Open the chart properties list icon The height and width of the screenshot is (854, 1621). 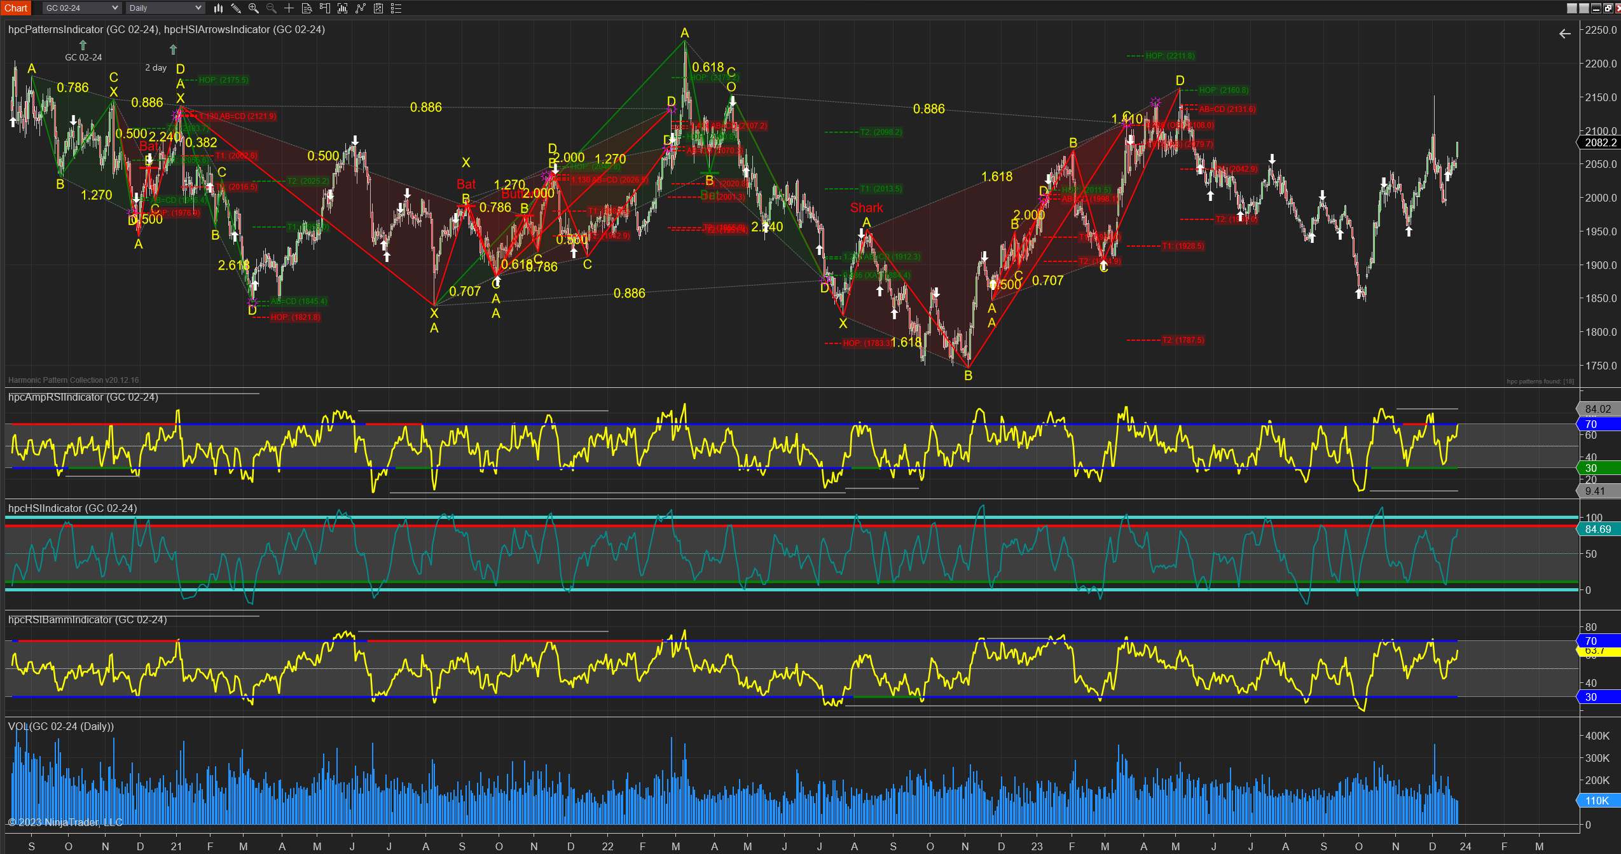(396, 8)
